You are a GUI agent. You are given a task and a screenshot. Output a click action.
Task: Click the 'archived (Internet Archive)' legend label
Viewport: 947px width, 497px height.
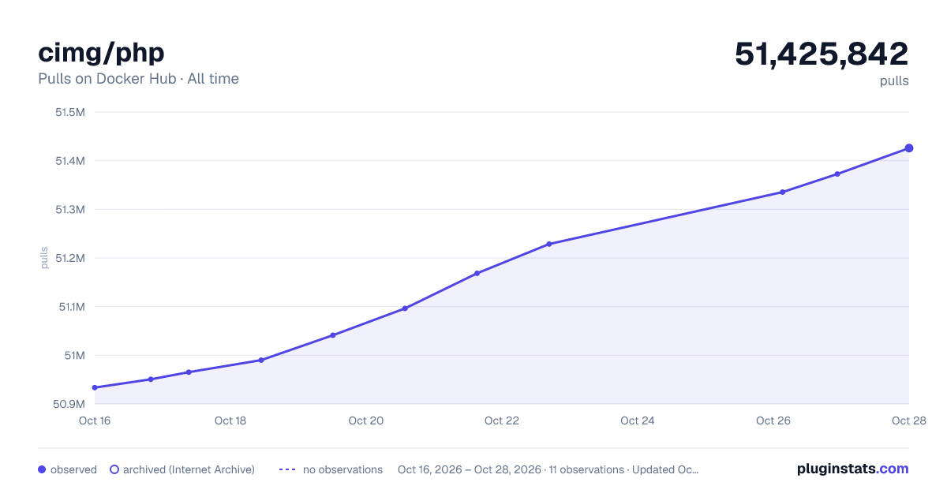coord(189,469)
